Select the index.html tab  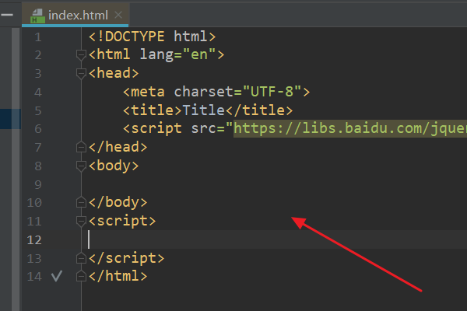pos(76,15)
